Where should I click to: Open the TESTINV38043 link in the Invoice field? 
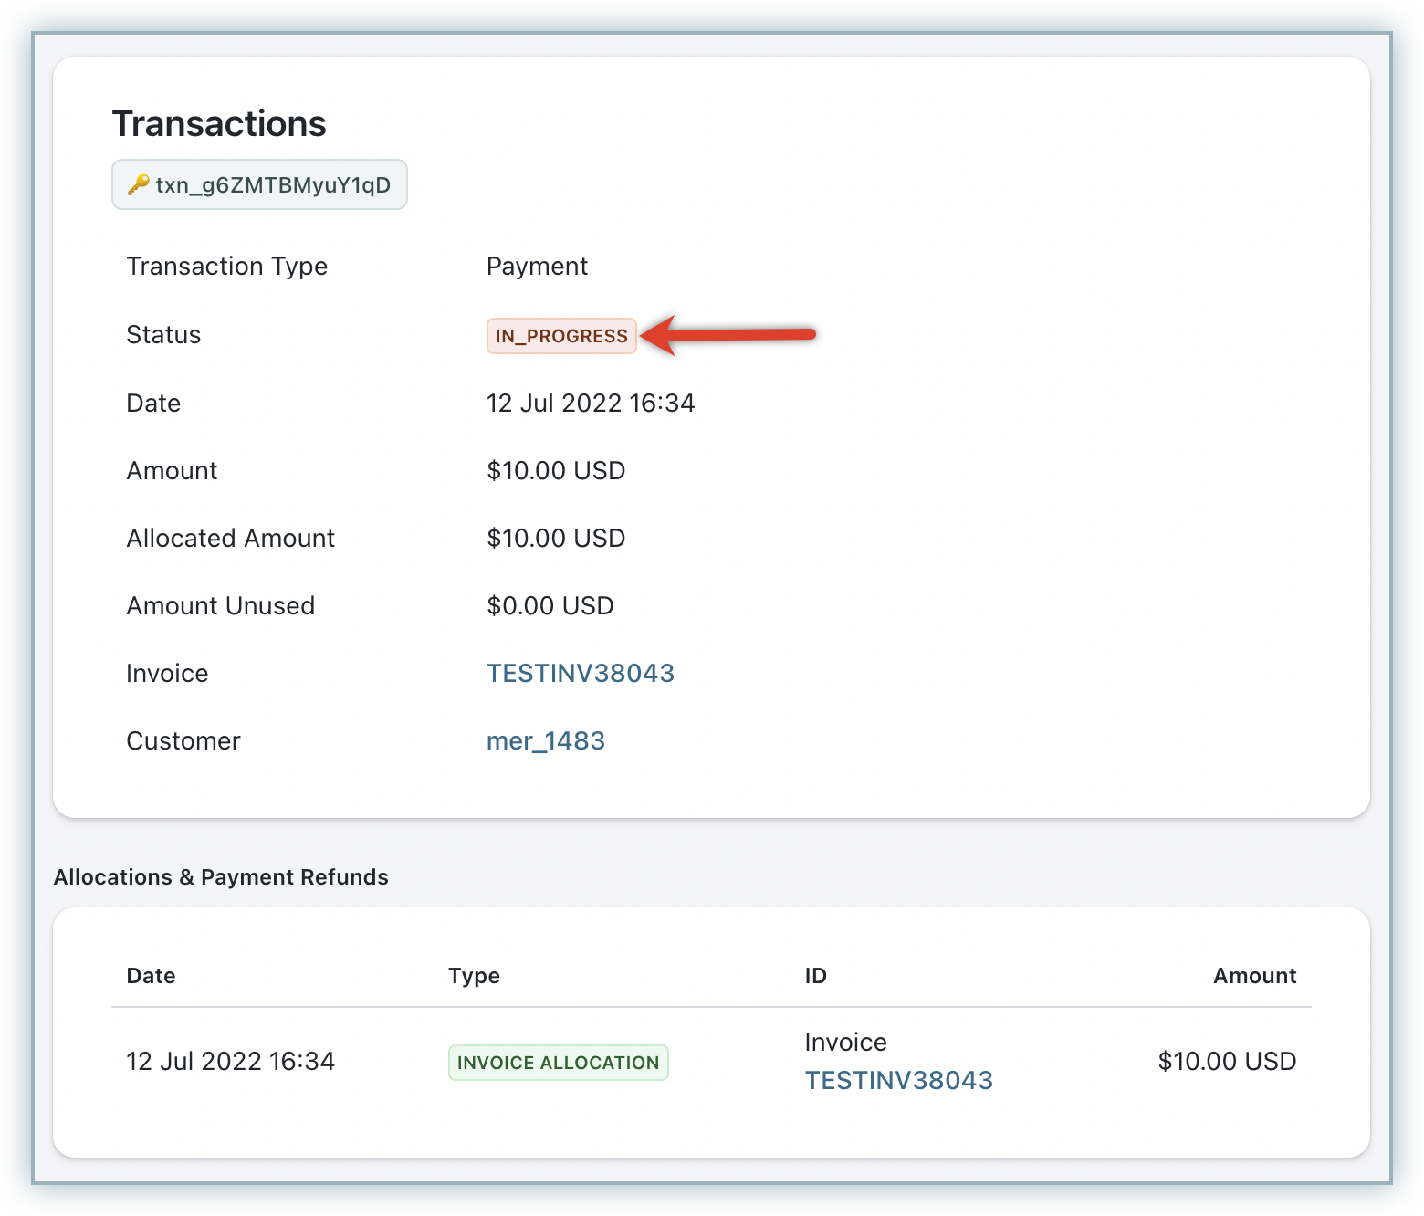(580, 674)
